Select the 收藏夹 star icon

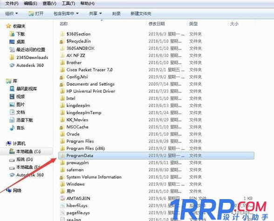[x=8, y=26]
